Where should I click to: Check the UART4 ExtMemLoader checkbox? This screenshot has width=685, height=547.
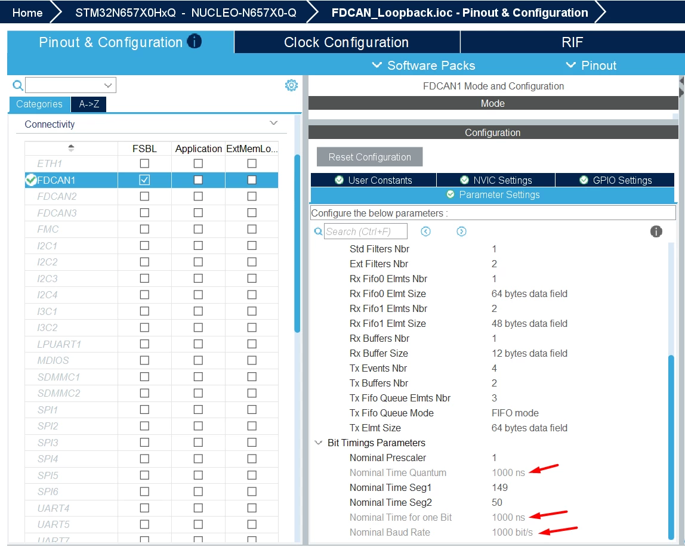click(x=252, y=508)
